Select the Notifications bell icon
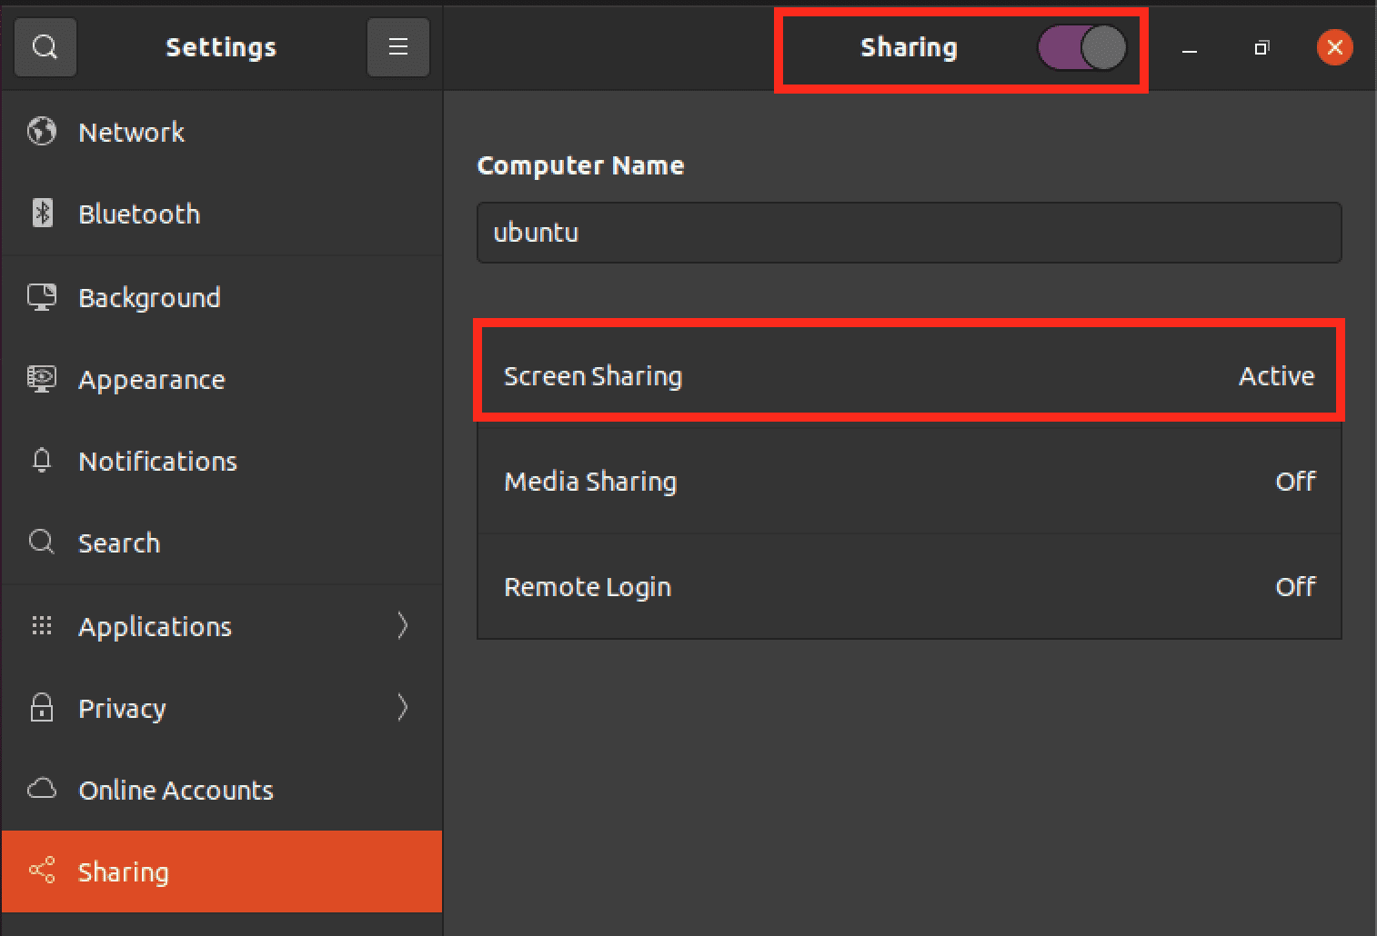Image resolution: width=1377 pixels, height=936 pixels. coord(41,461)
